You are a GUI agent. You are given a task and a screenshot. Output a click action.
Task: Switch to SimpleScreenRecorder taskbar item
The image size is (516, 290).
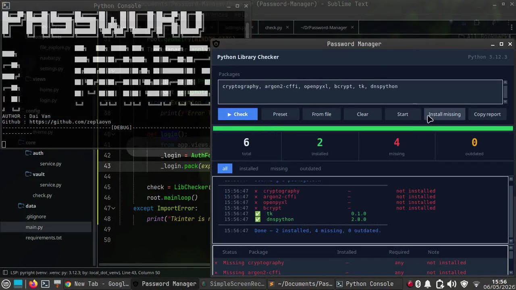point(233,284)
